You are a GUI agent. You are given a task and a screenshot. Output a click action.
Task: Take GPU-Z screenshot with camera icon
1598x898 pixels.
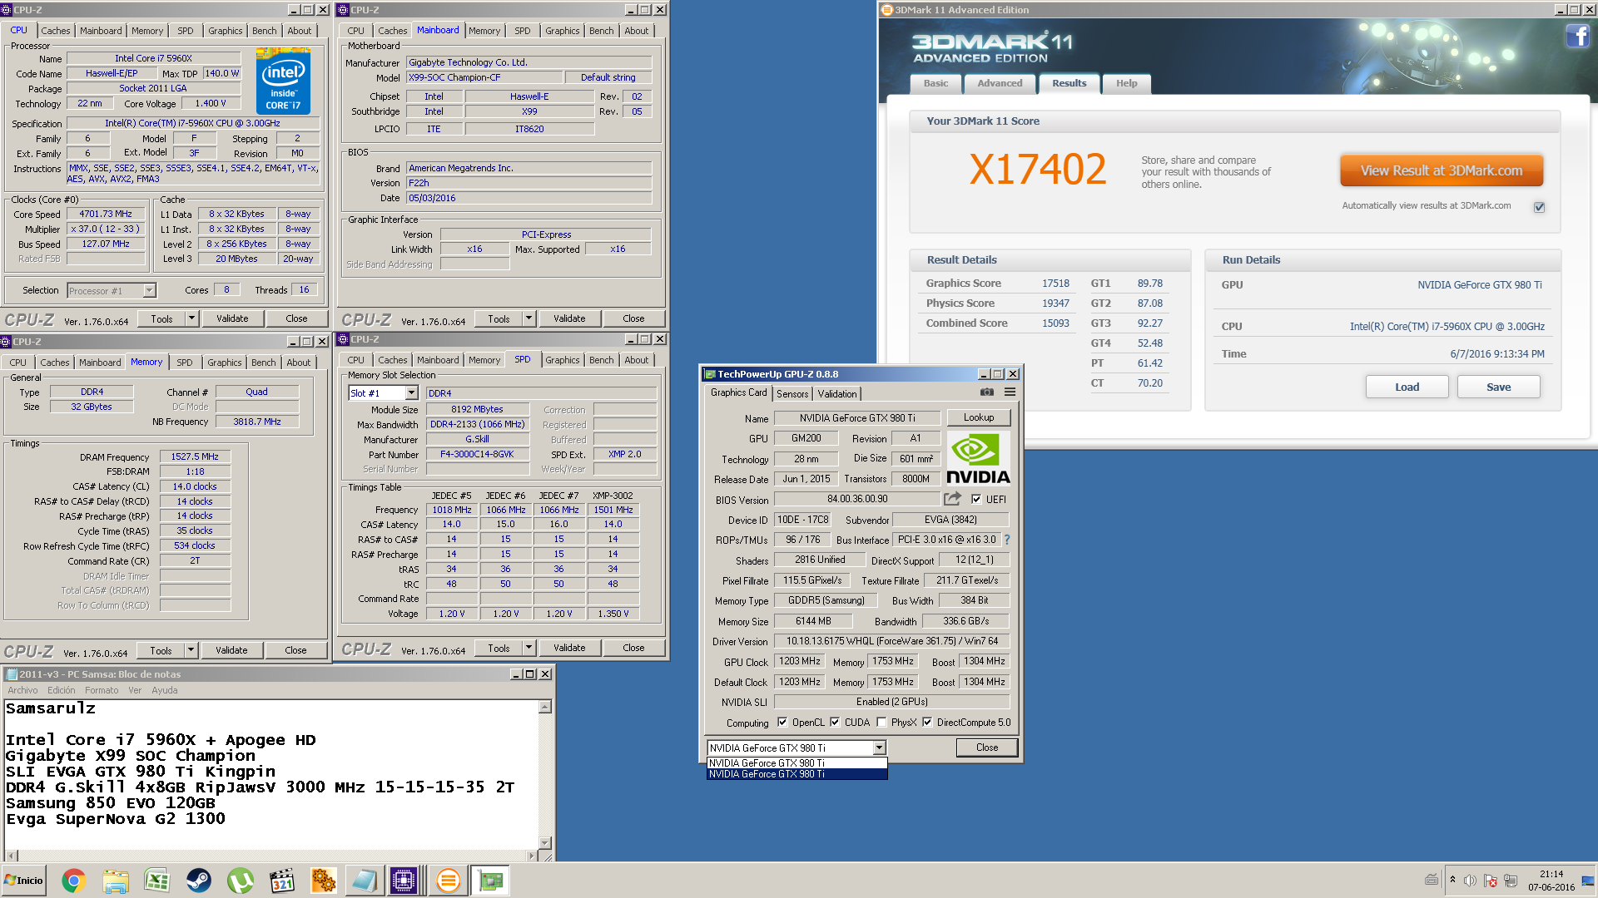click(986, 392)
